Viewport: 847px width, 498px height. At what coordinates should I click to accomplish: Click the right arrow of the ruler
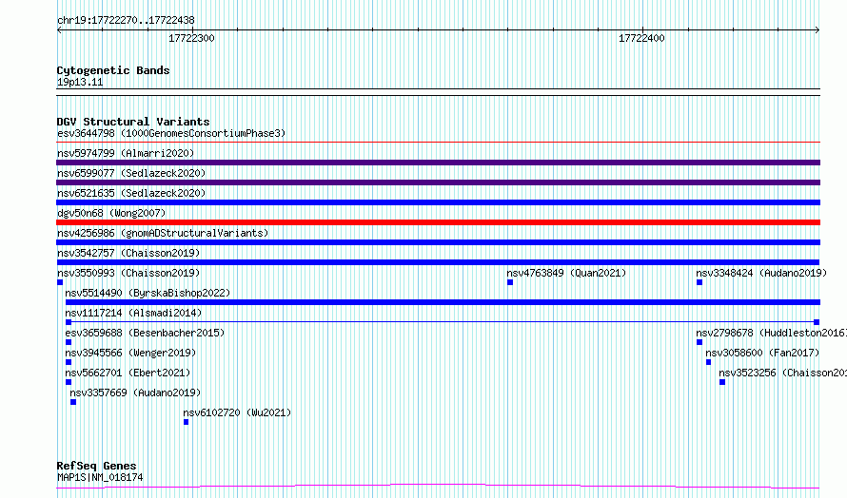coord(817,30)
